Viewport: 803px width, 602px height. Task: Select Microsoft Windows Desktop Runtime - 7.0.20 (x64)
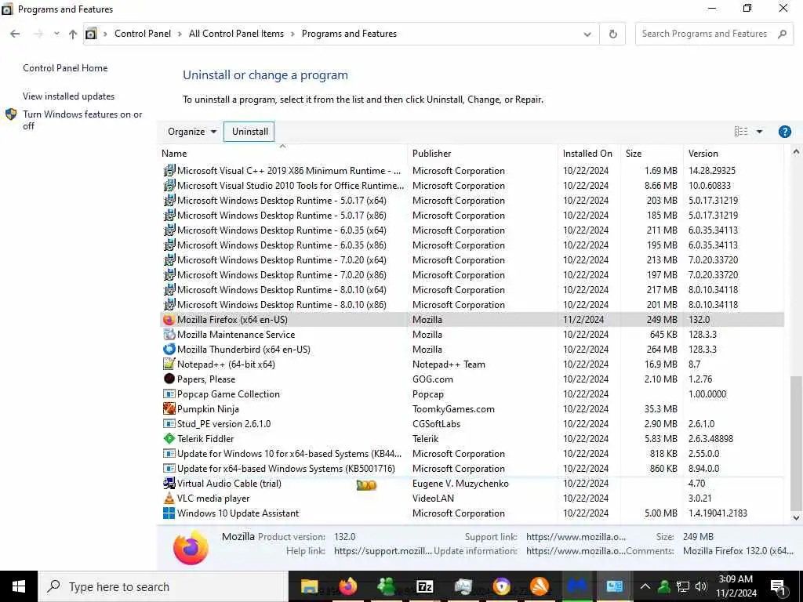(471, 260)
